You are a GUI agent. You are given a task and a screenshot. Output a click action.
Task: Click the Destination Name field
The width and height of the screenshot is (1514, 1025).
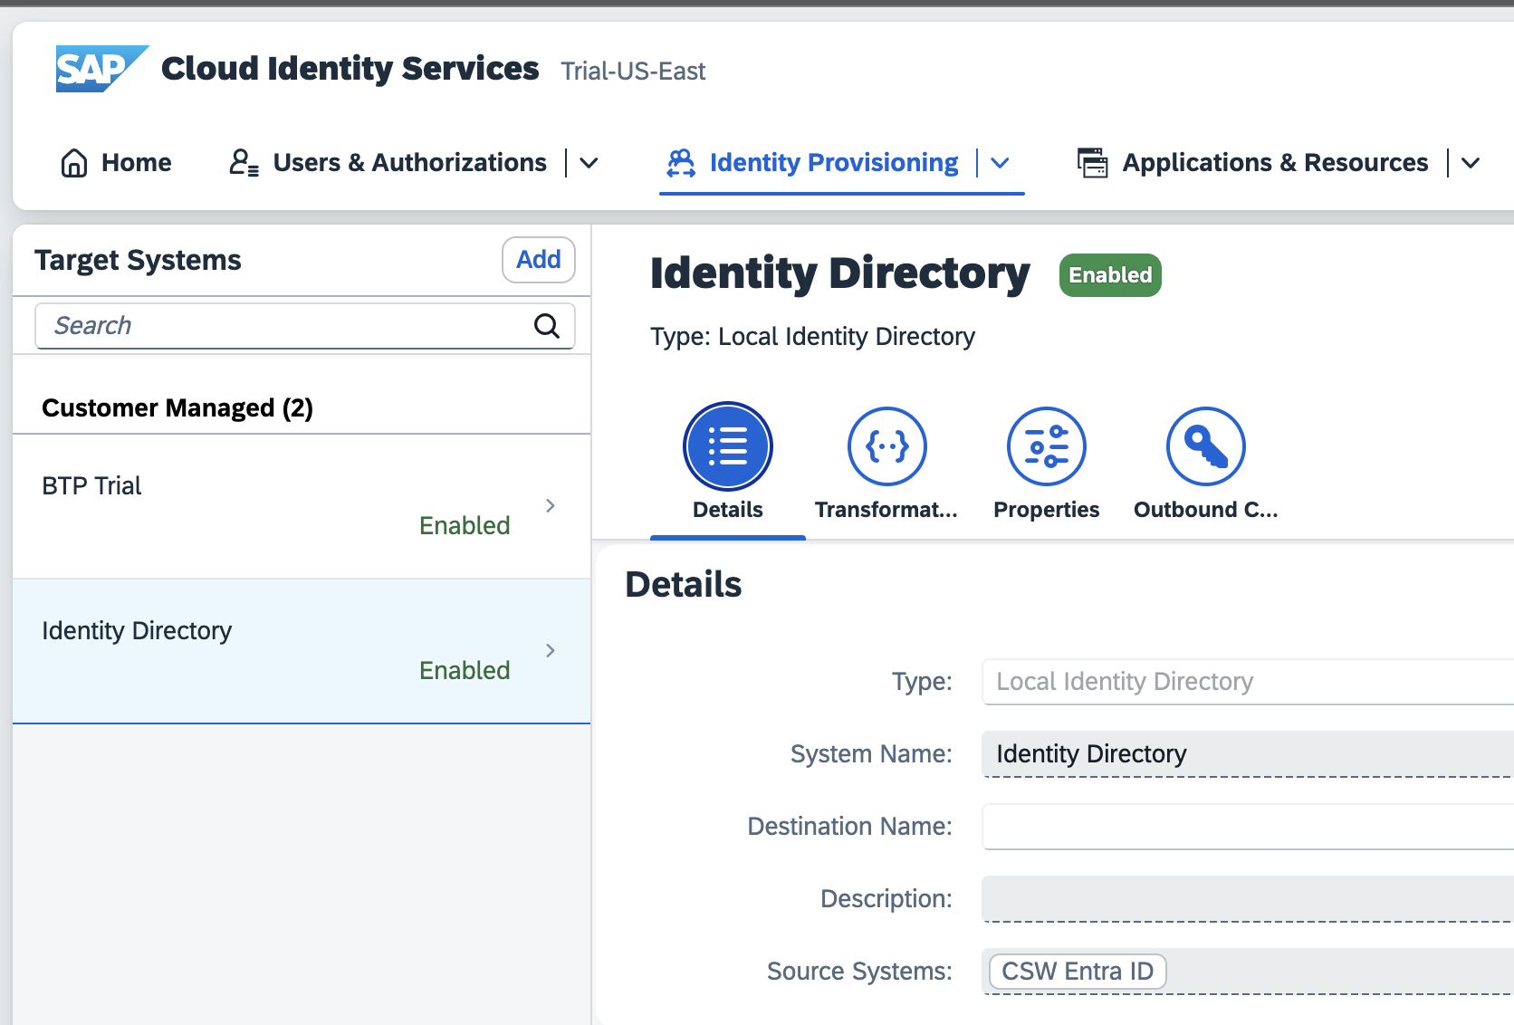1248,827
